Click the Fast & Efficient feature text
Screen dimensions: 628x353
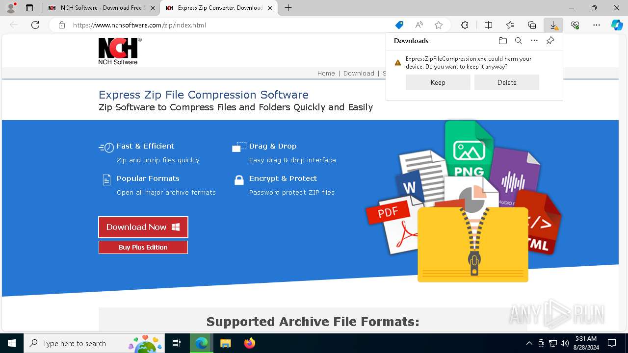pyautogui.click(x=145, y=146)
